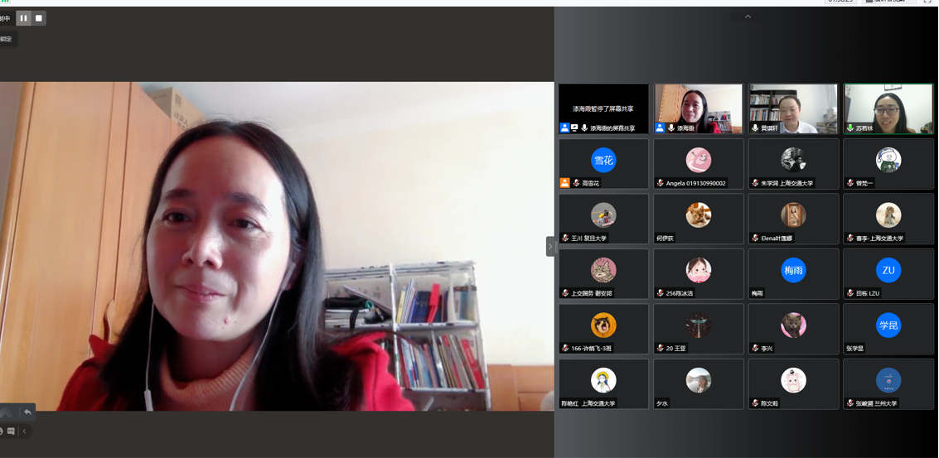Click muted mic icon beside 20 王亚

[x=660, y=348]
